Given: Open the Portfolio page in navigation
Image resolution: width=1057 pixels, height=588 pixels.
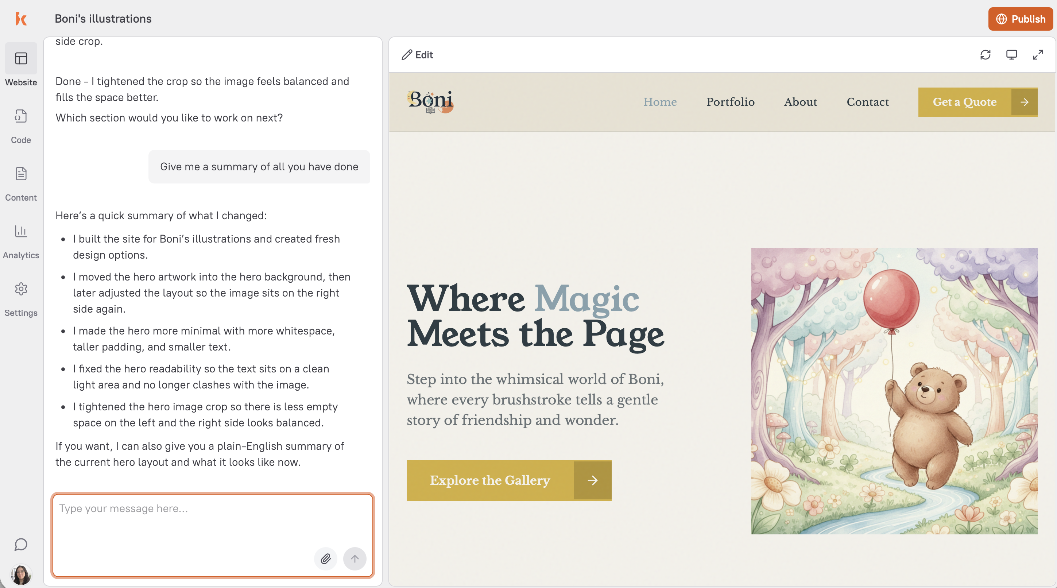Looking at the screenshot, I should point(730,102).
